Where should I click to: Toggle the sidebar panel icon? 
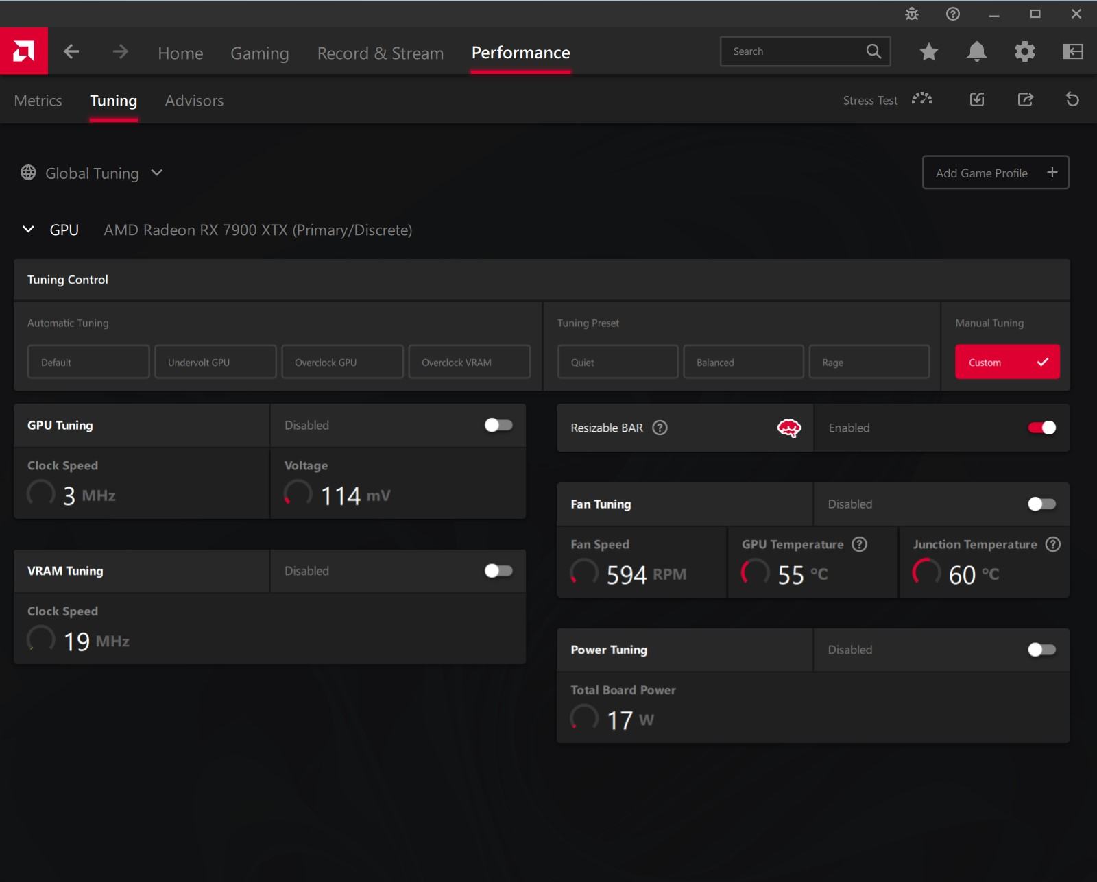click(1073, 51)
